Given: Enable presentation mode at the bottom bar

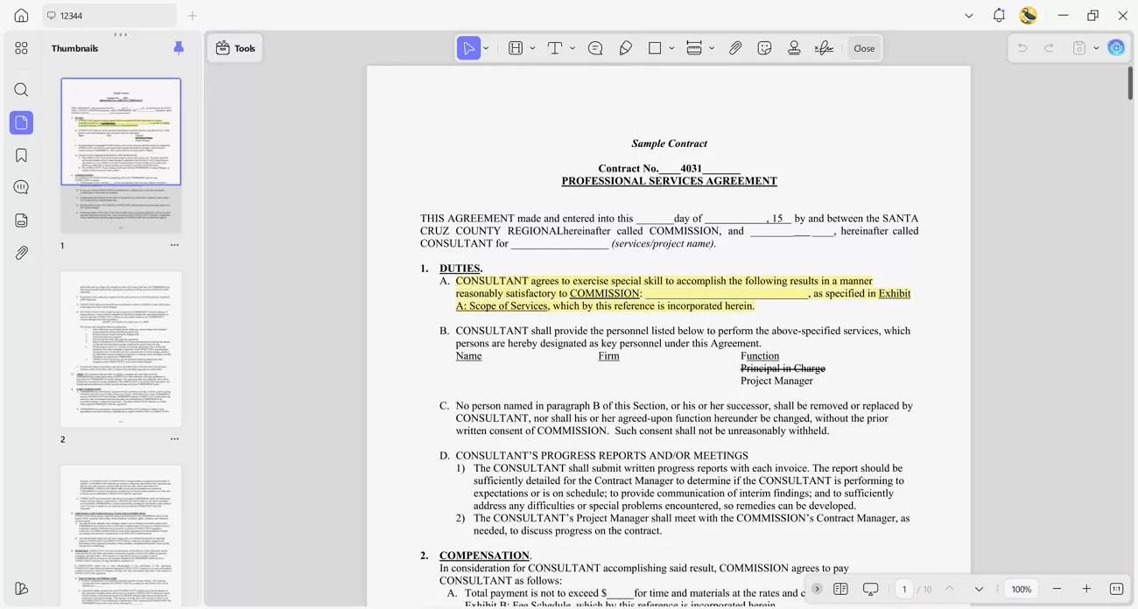Looking at the screenshot, I should (x=870, y=589).
